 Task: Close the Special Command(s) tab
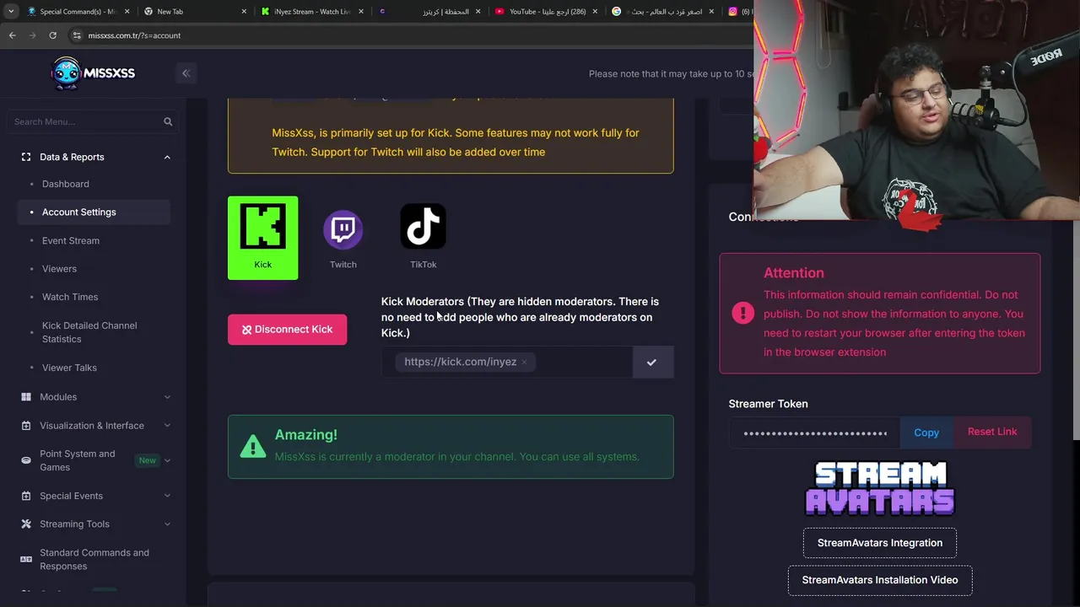click(x=128, y=12)
